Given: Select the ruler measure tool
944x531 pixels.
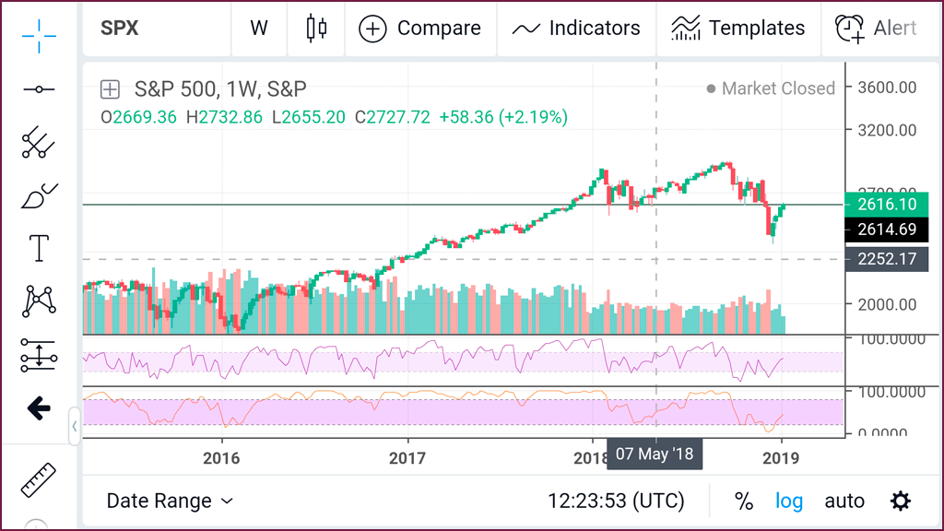Looking at the screenshot, I should (39, 479).
